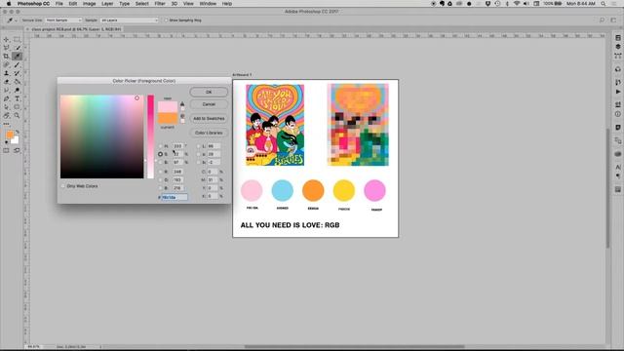Click the R value input field

click(177, 172)
